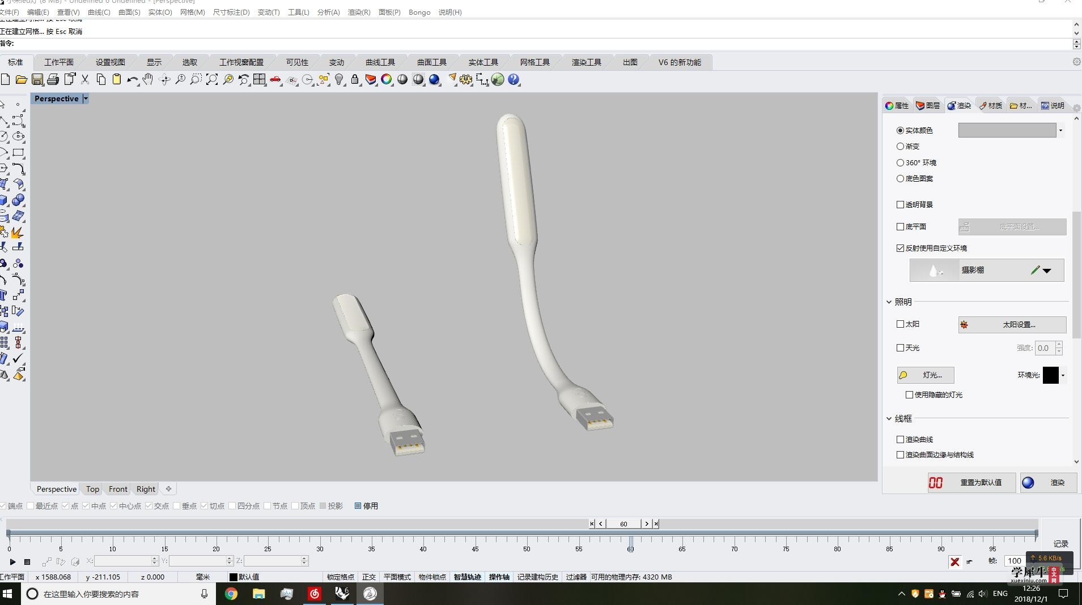Click the gray solid color swatch

coord(1007,130)
